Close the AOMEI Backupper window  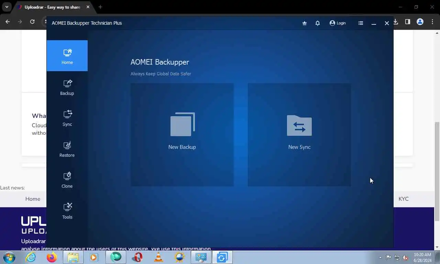click(387, 23)
